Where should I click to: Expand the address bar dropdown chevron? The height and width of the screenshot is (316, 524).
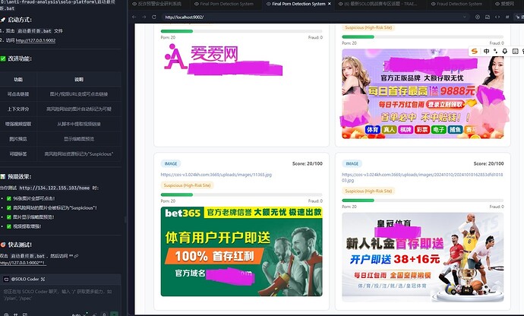click(x=464, y=17)
